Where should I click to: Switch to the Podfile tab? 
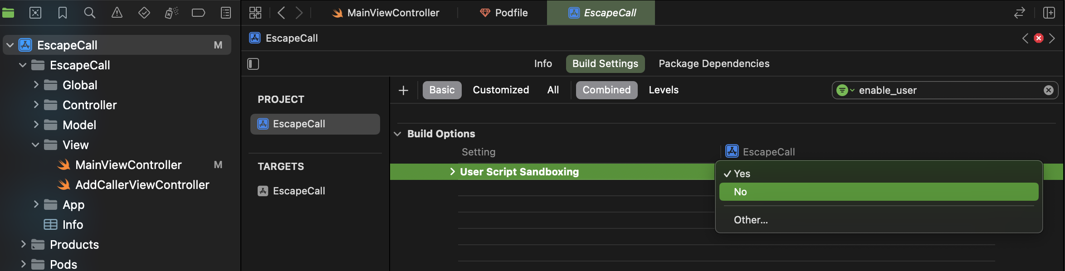503,13
